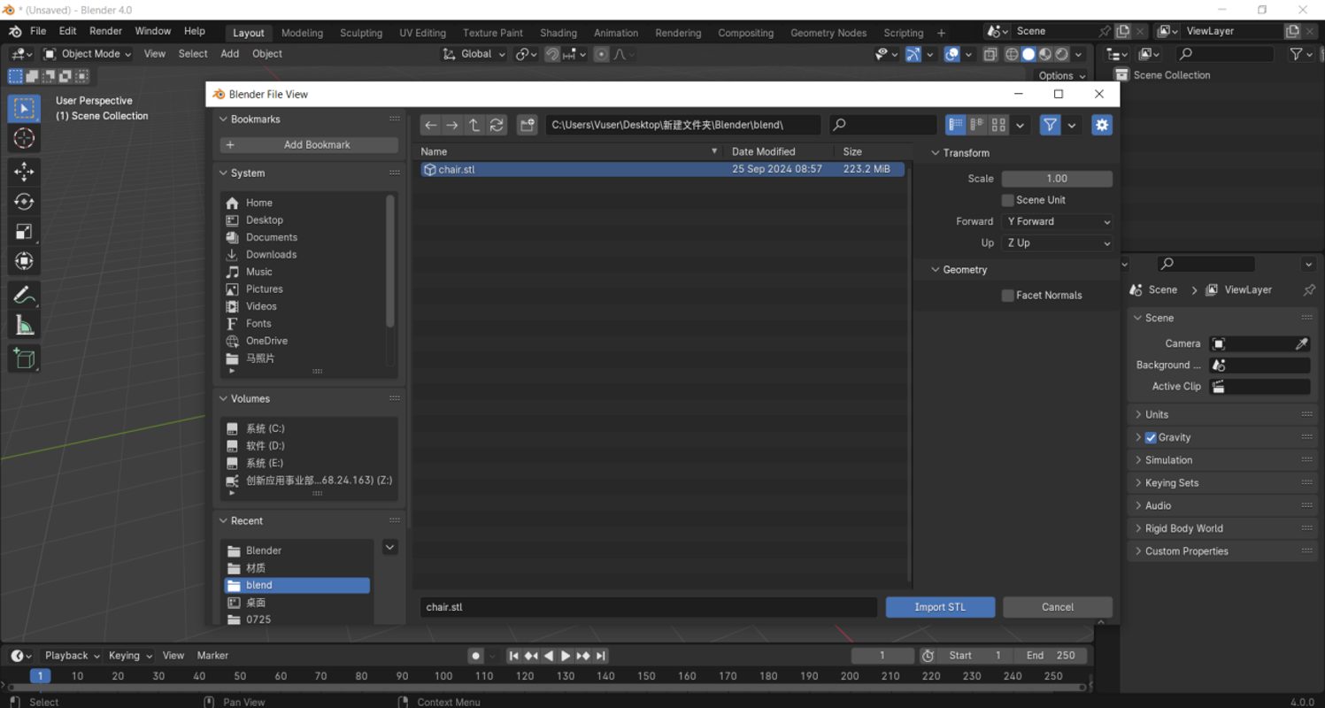Switch file view to vertical list display
Viewport: 1325px width, 708px height.
pos(956,125)
